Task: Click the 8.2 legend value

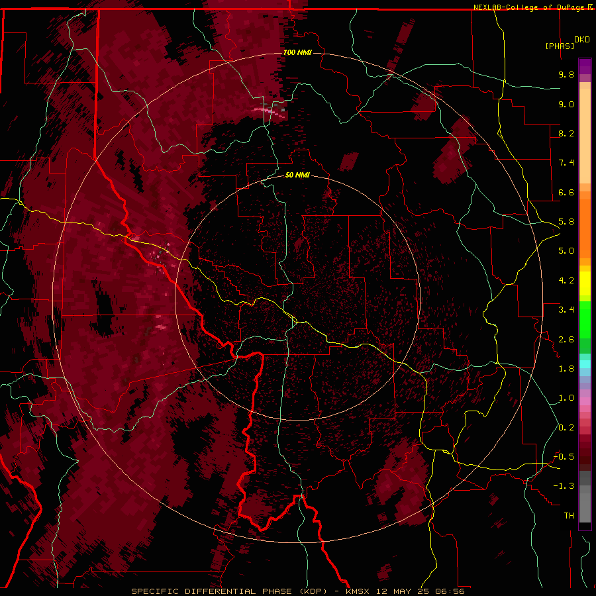Action: (566, 133)
